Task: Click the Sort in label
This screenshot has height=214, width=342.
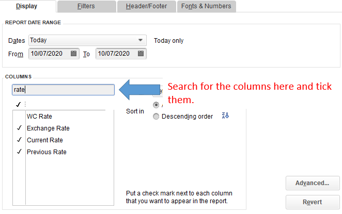Action: coord(135,111)
